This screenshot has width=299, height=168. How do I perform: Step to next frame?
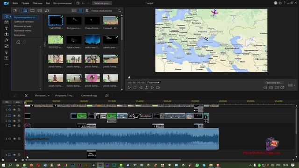pos(152,88)
